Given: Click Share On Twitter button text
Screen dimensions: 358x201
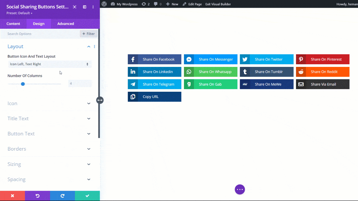Looking at the screenshot, I should pos(269,59).
